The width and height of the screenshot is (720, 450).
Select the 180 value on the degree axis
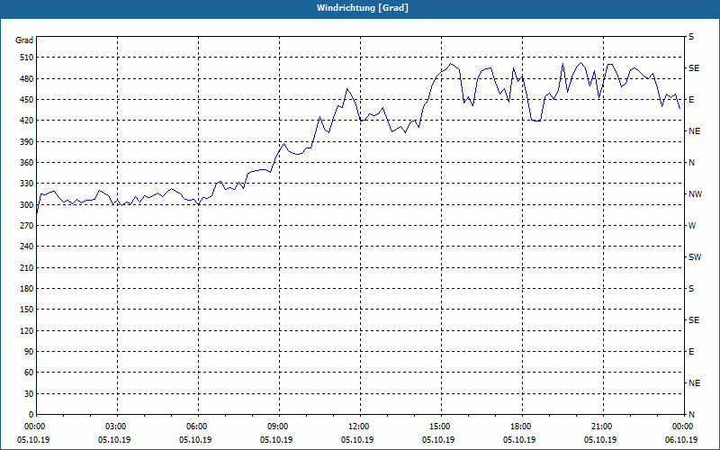coord(27,289)
